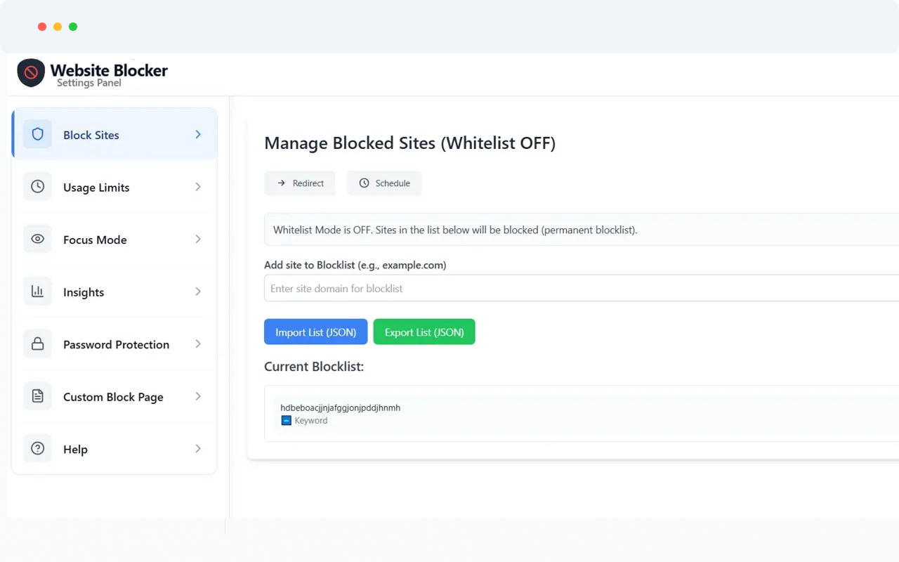The height and width of the screenshot is (562, 899).
Task: Expand the Help section chevron
Action: pyautogui.click(x=198, y=449)
